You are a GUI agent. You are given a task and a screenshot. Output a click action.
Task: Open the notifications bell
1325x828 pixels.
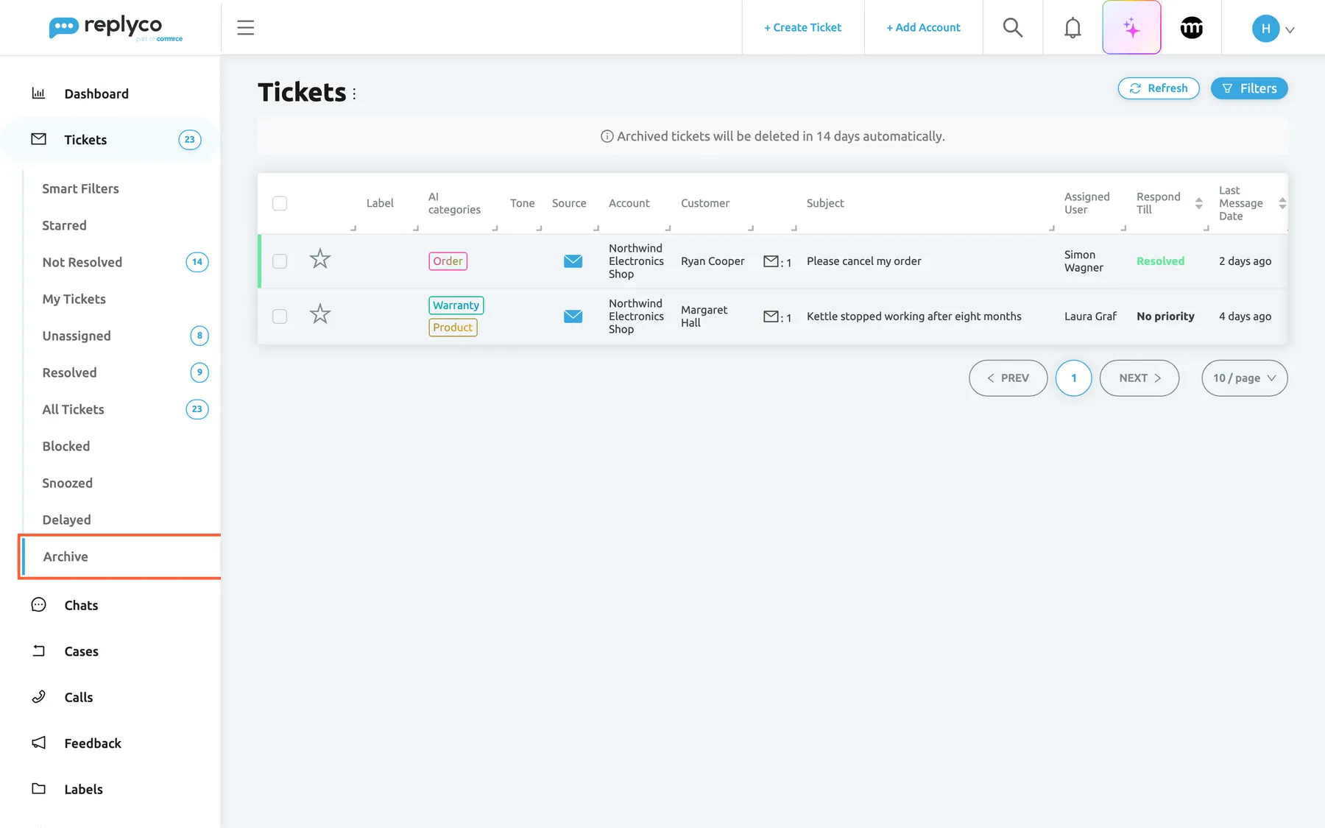point(1073,28)
